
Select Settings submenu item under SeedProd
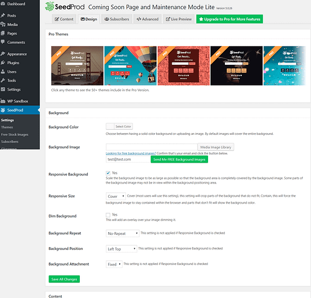8,120
